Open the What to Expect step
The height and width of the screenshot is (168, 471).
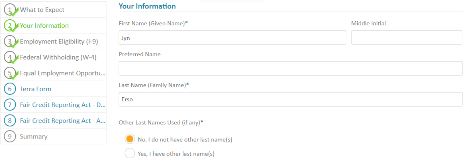point(42,10)
